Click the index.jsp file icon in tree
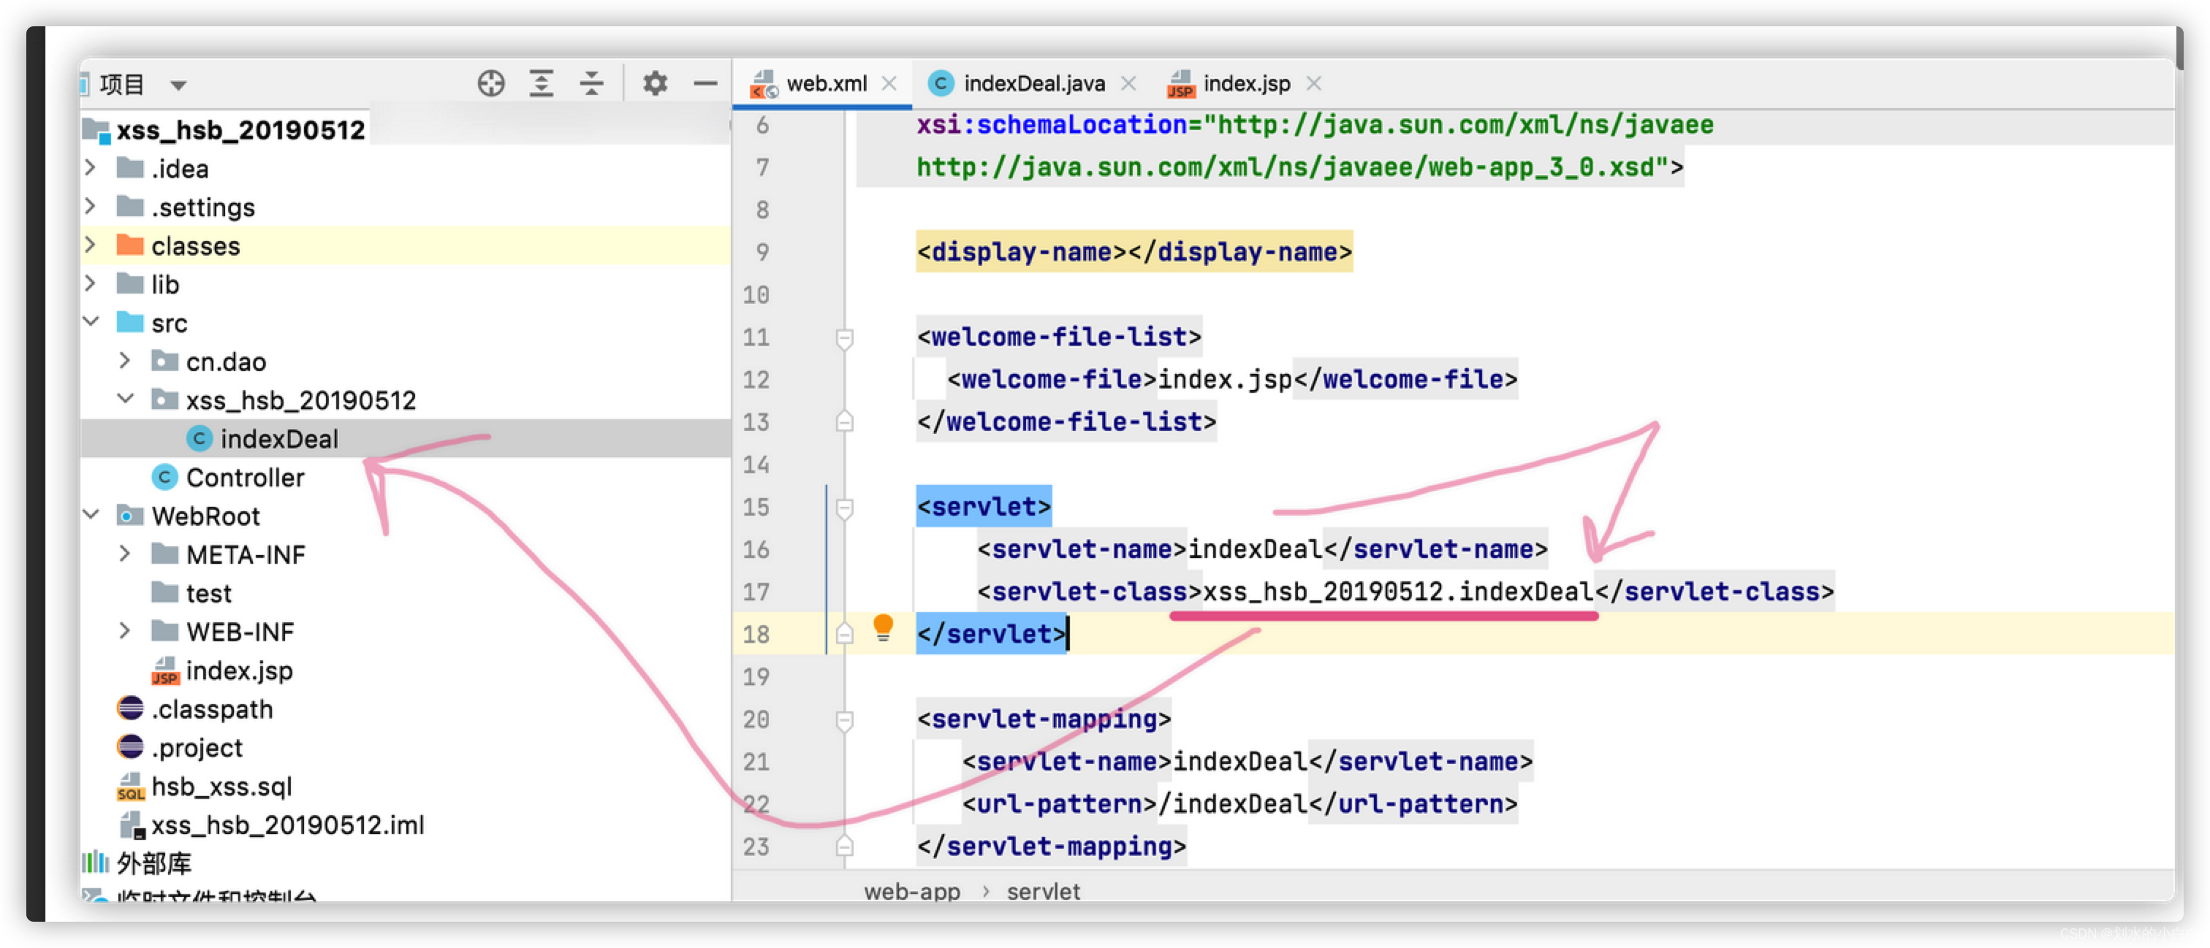The width and height of the screenshot is (2210, 948). point(164,670)
